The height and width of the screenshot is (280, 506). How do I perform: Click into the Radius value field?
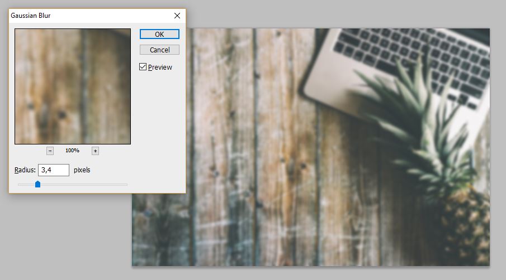[x=53, y=170]
